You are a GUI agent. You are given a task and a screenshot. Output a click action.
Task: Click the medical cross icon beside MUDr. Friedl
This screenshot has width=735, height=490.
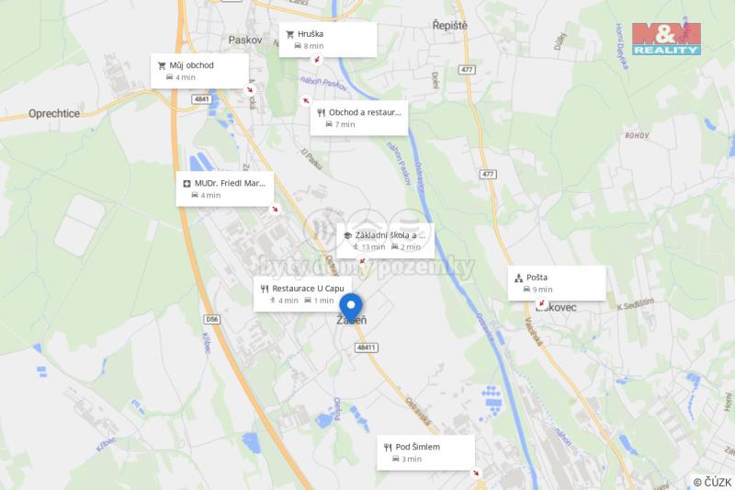187,184
